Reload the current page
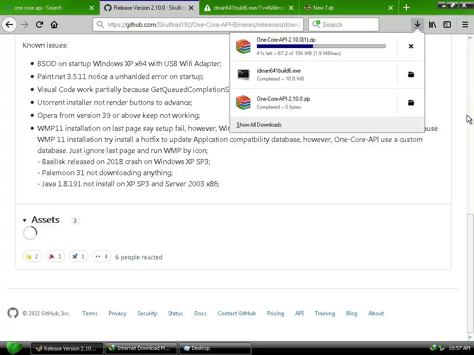The height and width of the screenshot is (355, 474). coord(39,24)
